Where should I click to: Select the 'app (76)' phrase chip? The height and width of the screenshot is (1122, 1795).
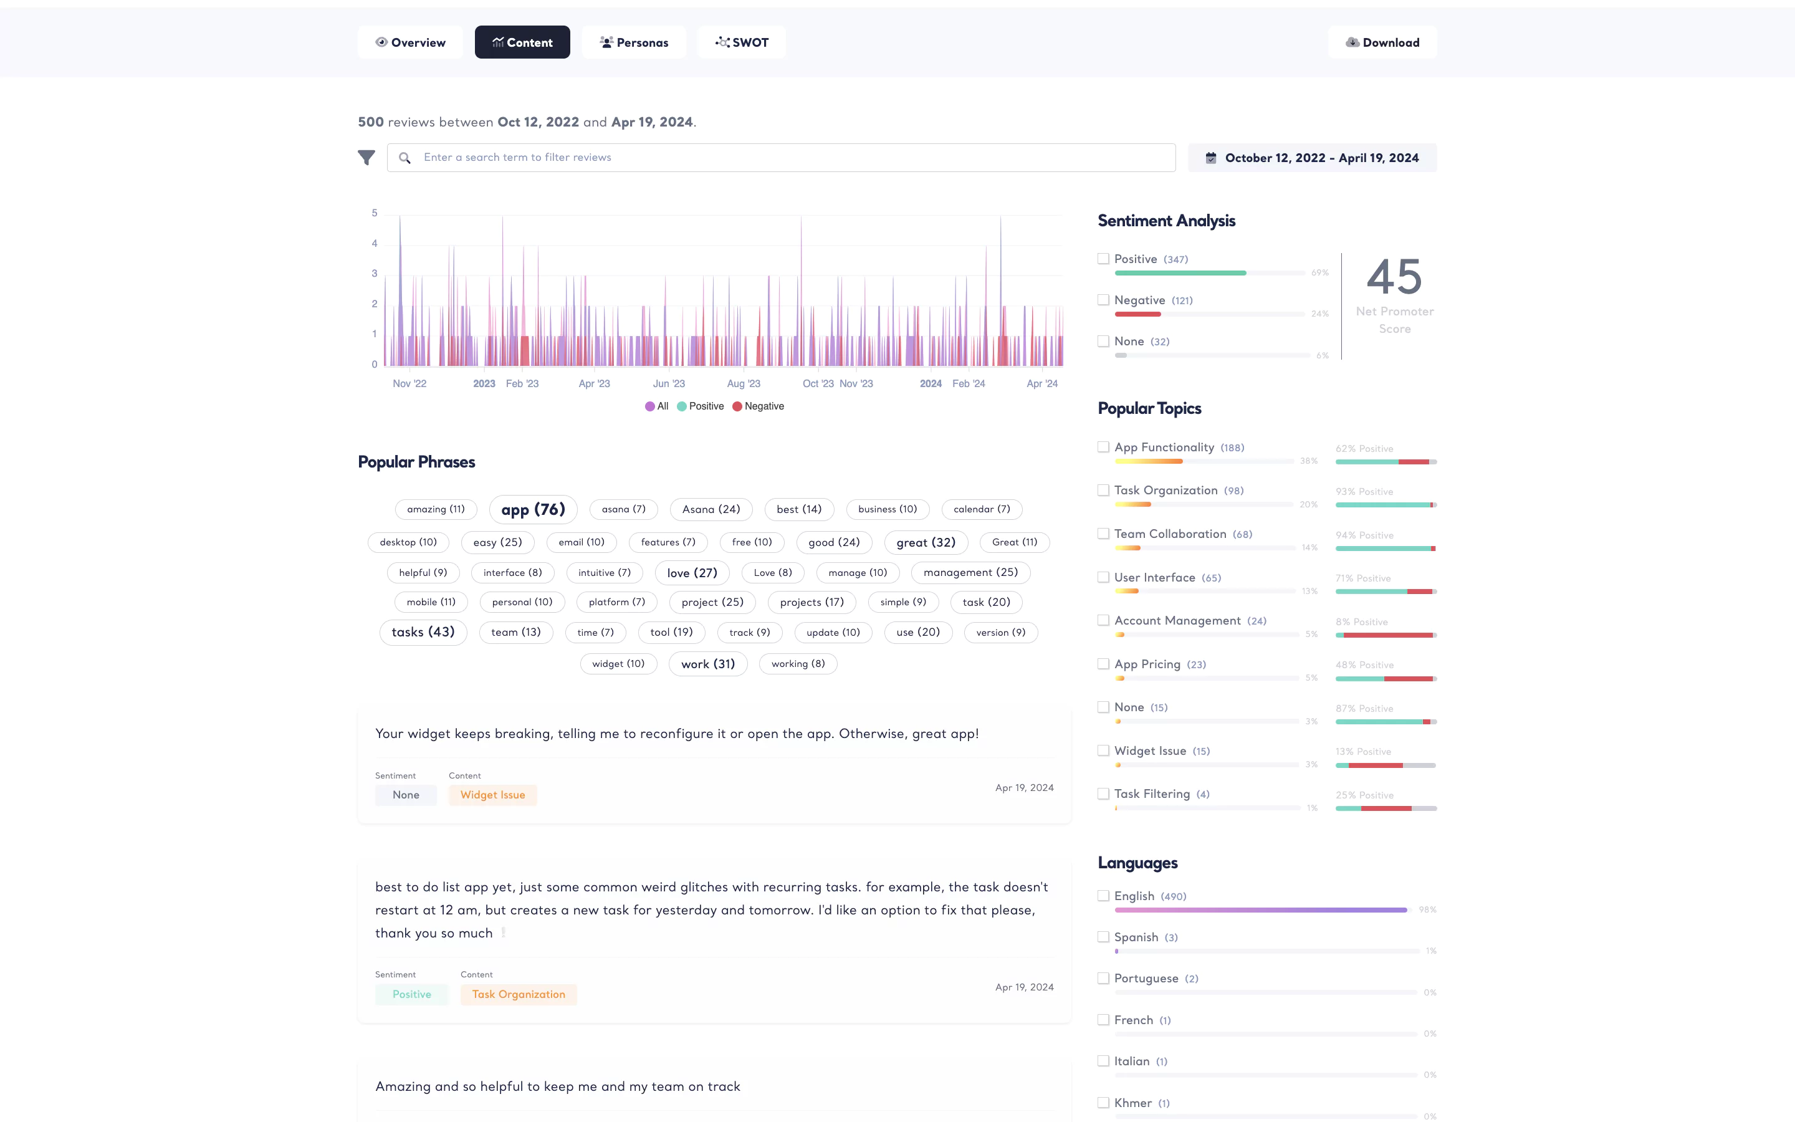(532, 510)
